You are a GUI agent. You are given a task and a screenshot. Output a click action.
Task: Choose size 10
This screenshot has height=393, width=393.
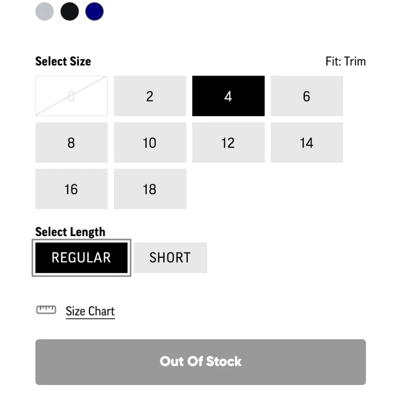point(150,142)
